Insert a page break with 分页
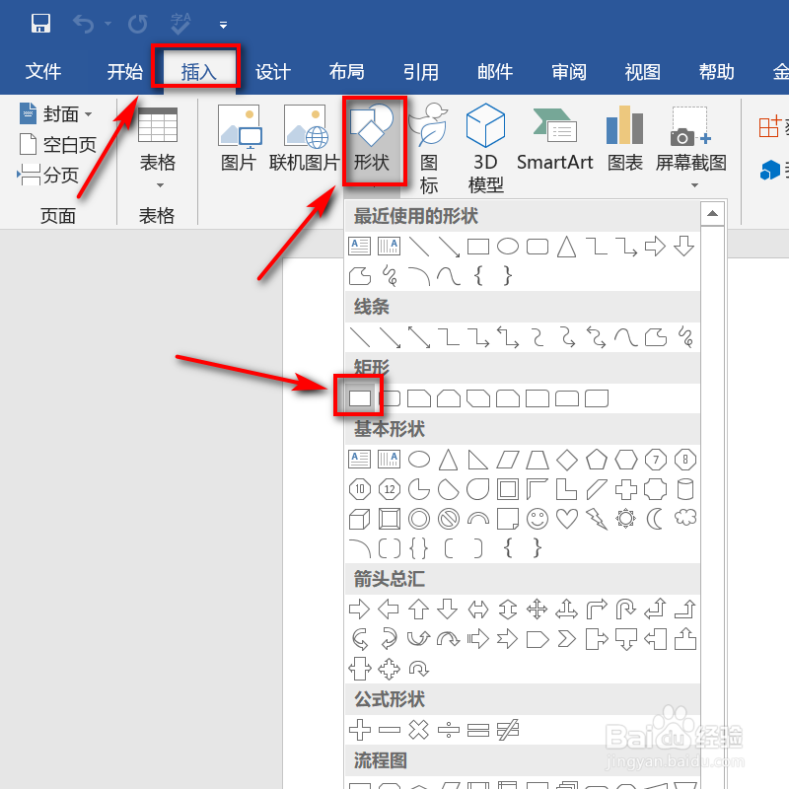789x789 pixels. point(48,176)
